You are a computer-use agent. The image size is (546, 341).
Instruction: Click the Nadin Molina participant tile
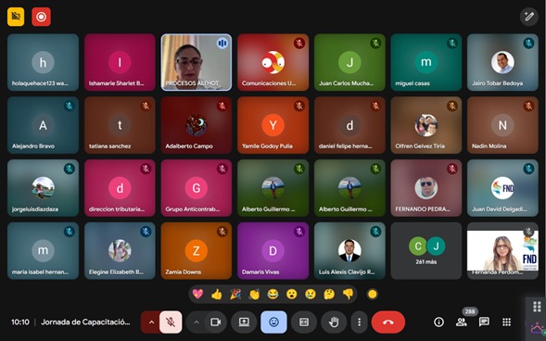point(502,125)
